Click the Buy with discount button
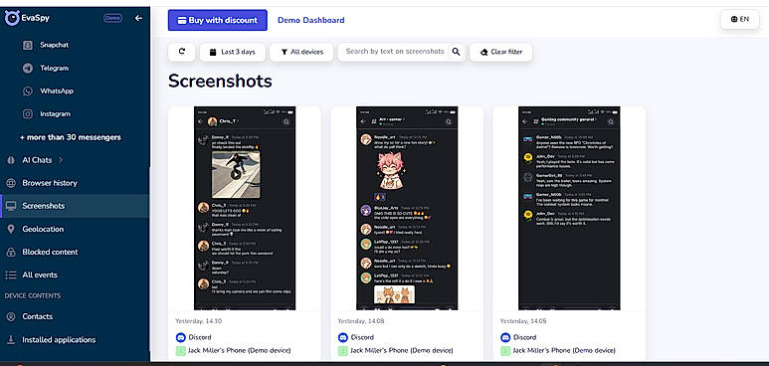Image resolution: width=769 pixels, height=366 pixels. click(x=217, y=20)
